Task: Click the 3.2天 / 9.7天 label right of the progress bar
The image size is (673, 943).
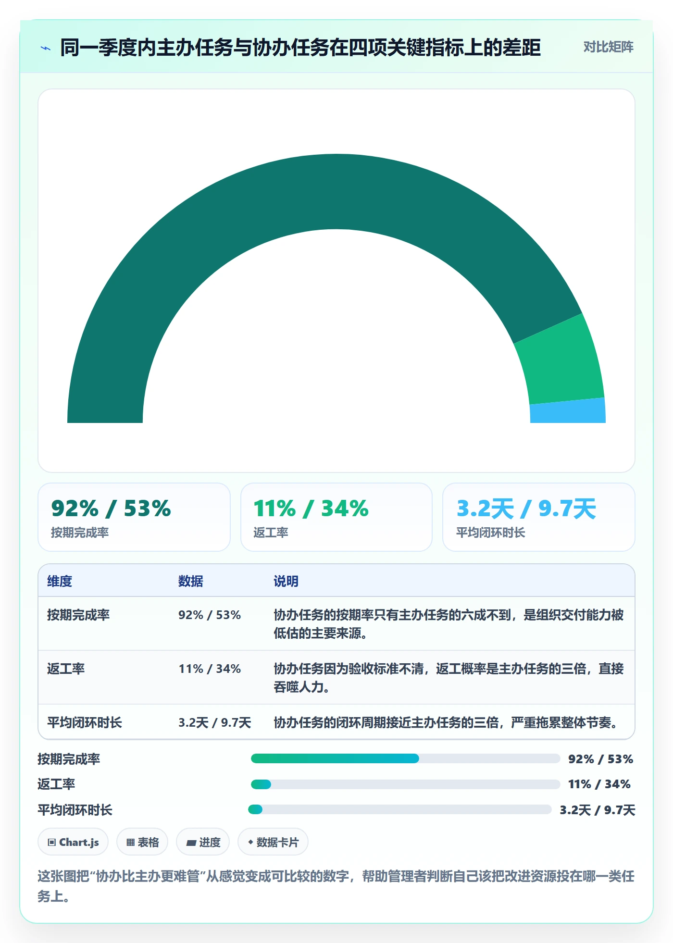Action: tap(598, 810)
